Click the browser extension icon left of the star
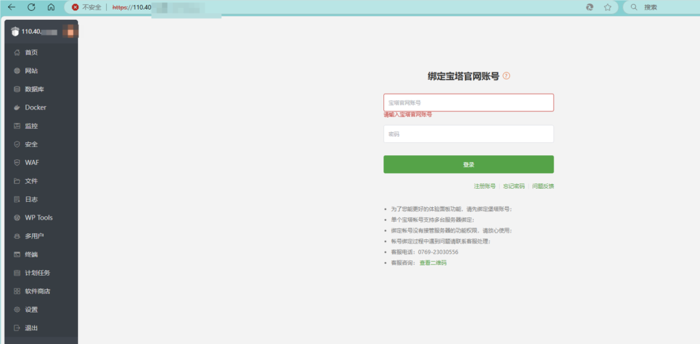This screenshot has width=700, height=344. 589,7
